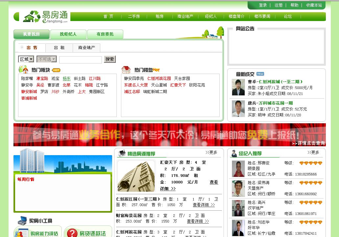Click the 易房通 efangtong logo
Image resolution: width=339 pixels, height=237 pixels.
click(x=45, y=16)
